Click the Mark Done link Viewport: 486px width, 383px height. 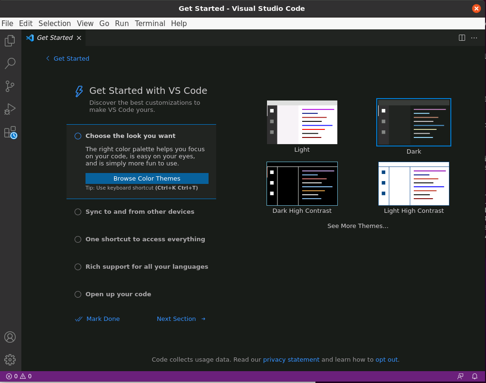tap(103, 319)
